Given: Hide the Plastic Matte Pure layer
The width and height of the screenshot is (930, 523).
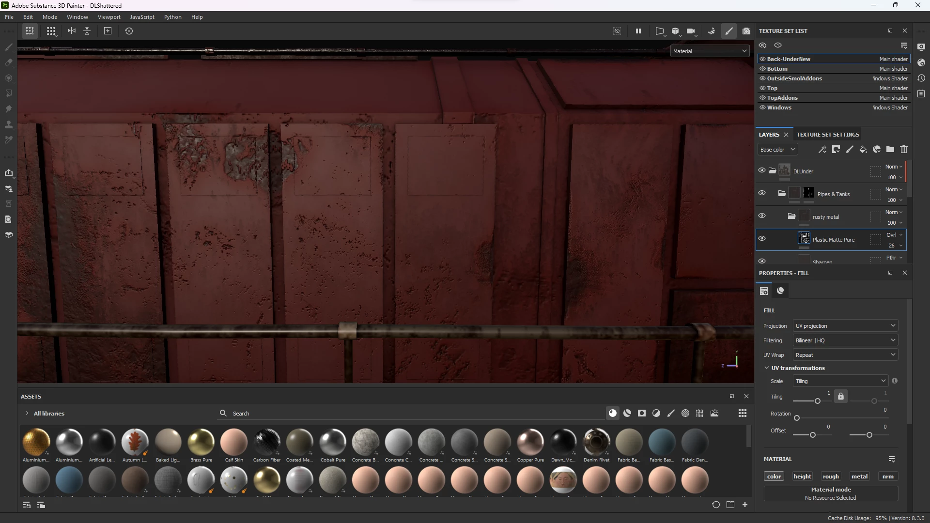Looking at the screenshot, I should pos(762,238).
